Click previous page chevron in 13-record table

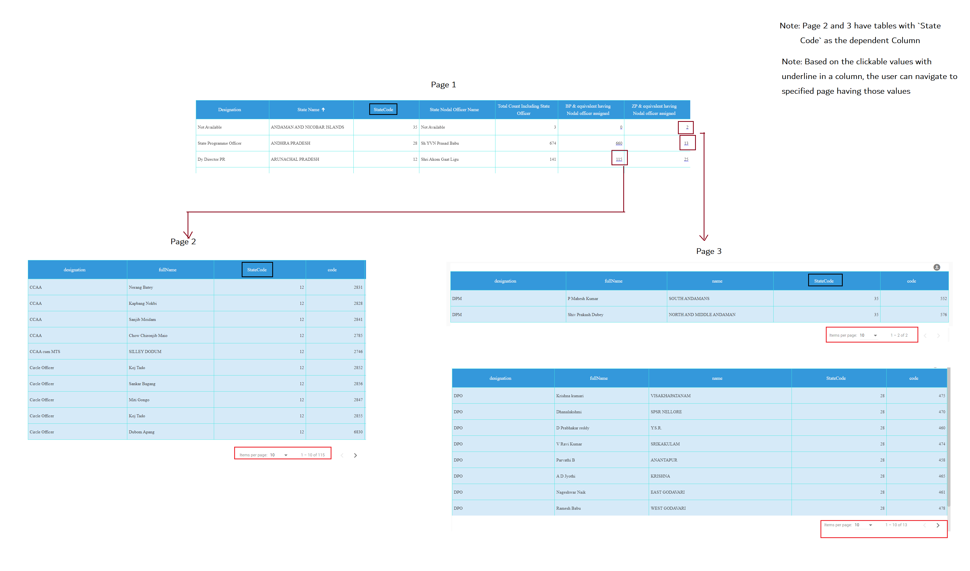[924, 525]
